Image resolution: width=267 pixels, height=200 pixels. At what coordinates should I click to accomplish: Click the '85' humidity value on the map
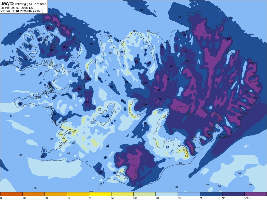(167, 147)
